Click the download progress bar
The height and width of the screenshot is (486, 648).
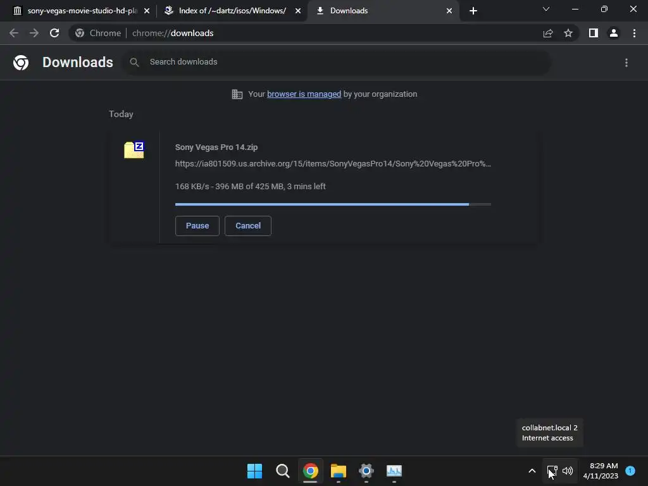tap(333, 204)
